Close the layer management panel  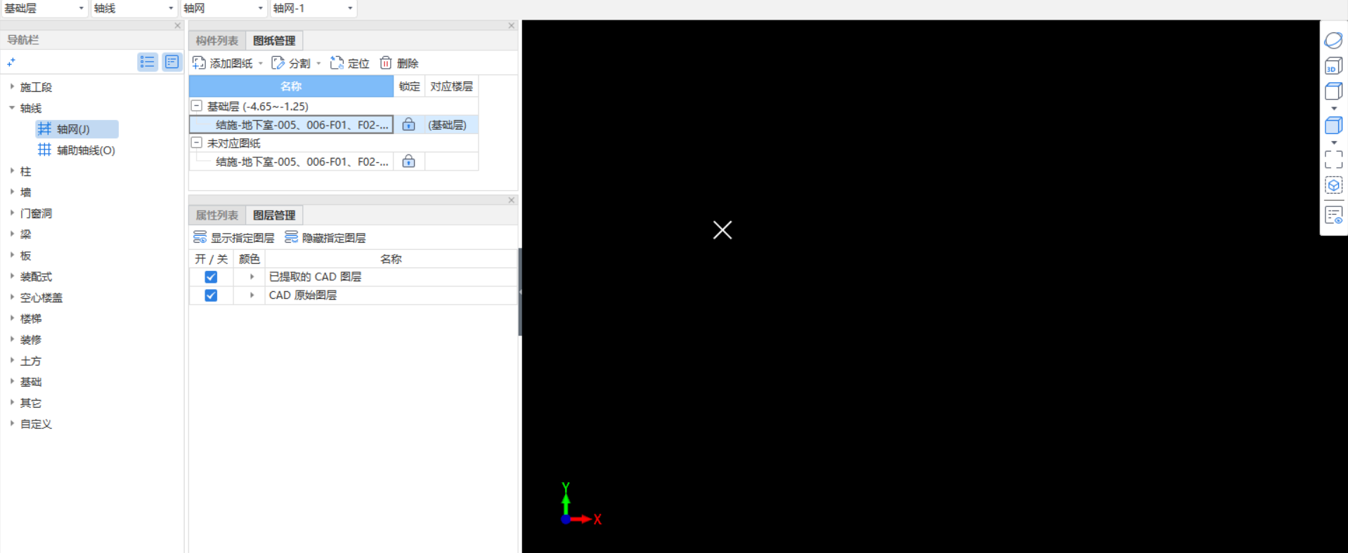coord(512,201)
